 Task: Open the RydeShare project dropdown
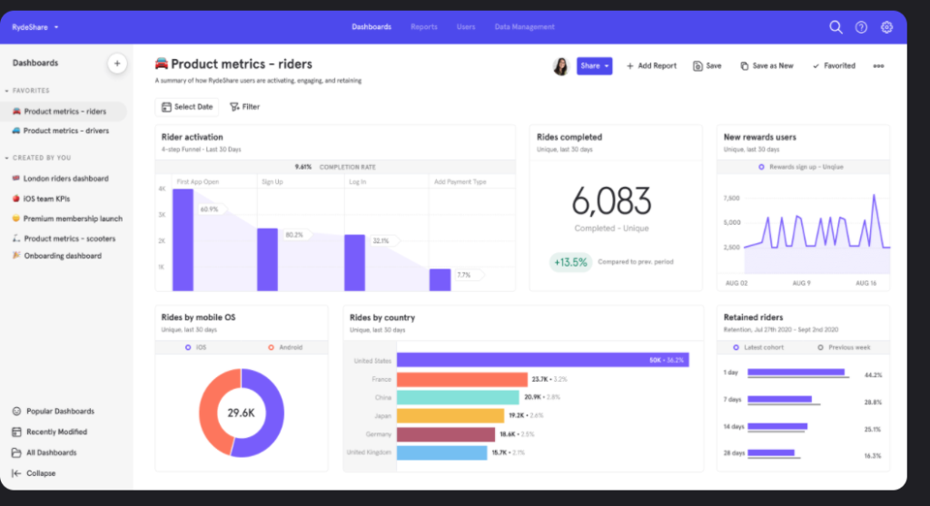(x=35, y=27)
